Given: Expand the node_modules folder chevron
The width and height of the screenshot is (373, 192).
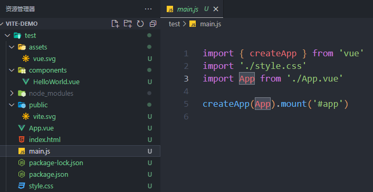Looking at the screenshot, I should (x=12, y=94).
